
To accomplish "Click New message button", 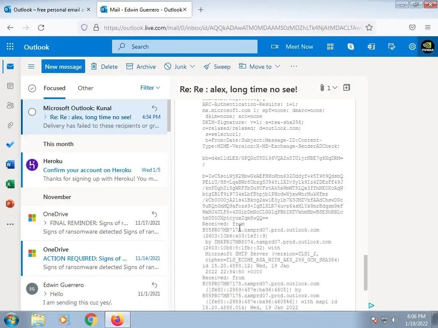I will click(63, 66).
